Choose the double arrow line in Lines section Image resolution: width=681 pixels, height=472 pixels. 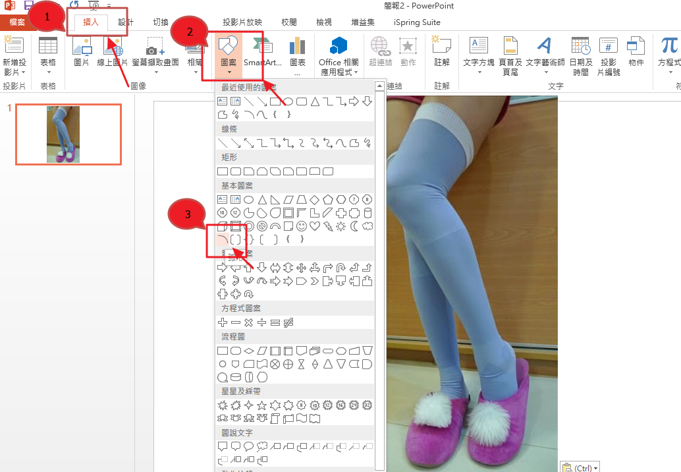pyautogui.click(x=248, y=143)
